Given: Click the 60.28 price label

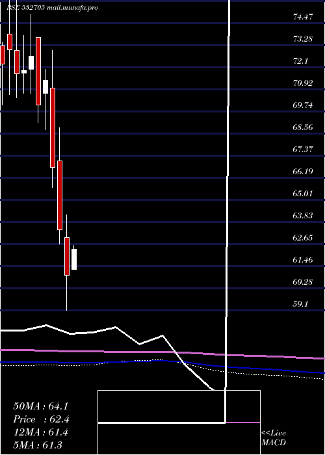Looking at the screenshot, I should point(303,281).
